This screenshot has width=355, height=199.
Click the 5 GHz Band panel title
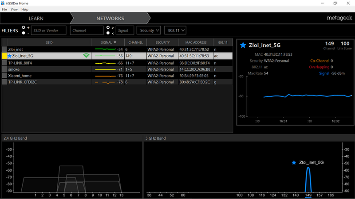click(x=155, y=138)
